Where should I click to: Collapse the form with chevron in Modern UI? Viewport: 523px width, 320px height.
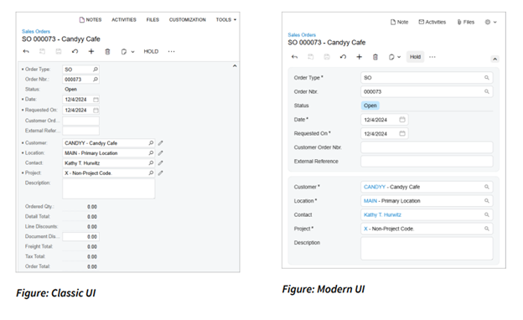tap(495, 59)
